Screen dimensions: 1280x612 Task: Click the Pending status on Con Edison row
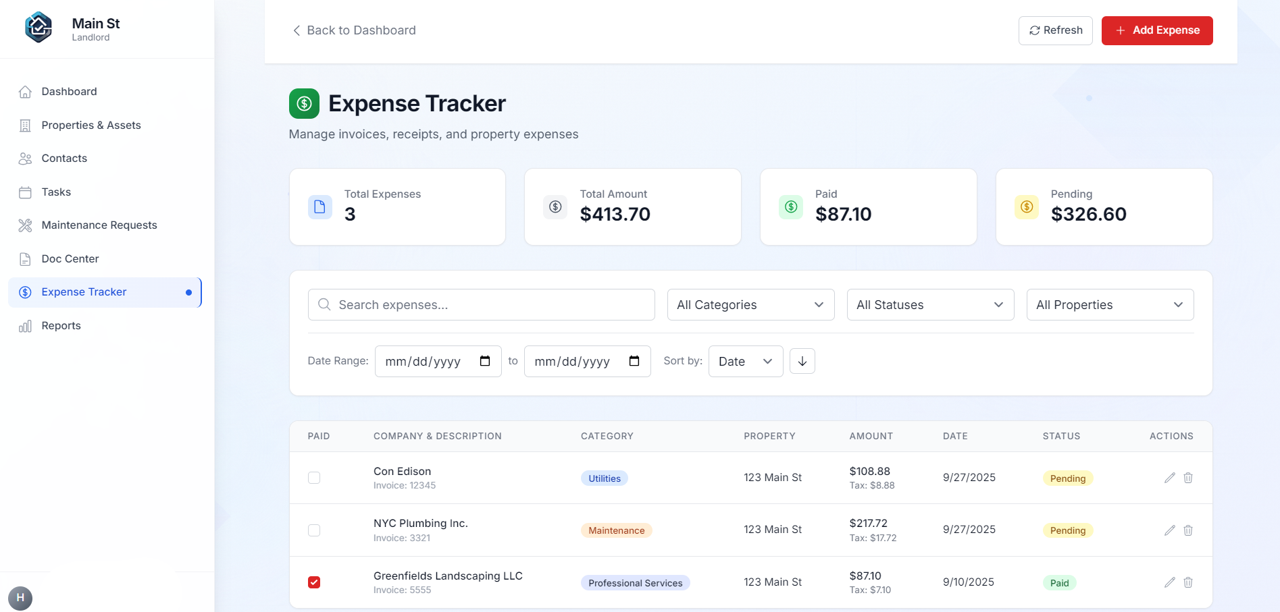click(1068, 478)
